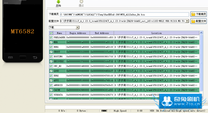Tap the phone image's home key icon
The height and width of the screenshot is (113, 208).
point(22,57)
